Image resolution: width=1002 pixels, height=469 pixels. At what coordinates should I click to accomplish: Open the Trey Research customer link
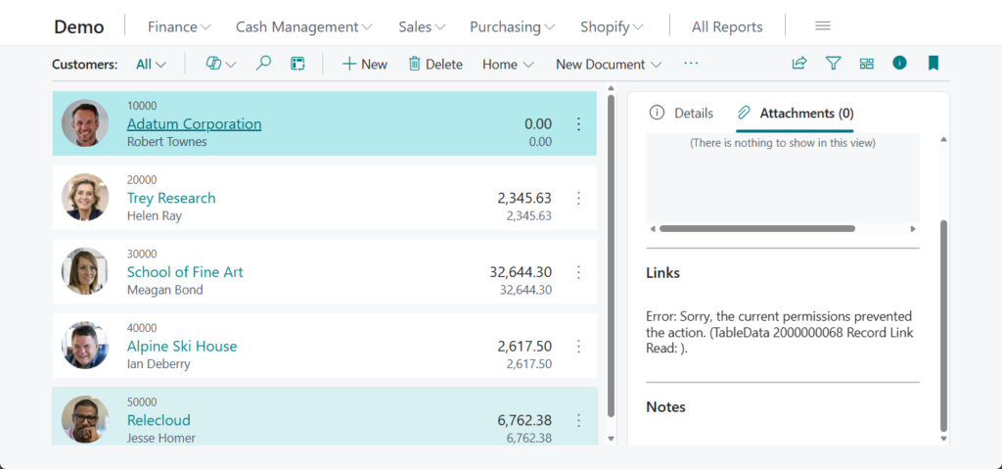[171, 198]
